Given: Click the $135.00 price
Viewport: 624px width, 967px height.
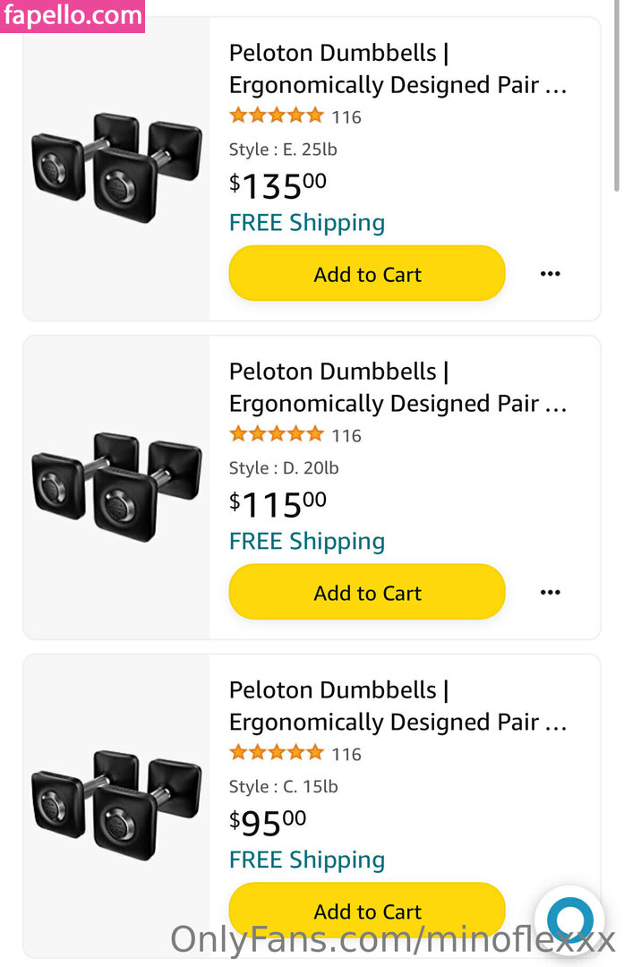Looking at the screenshot, I should tap(278, 185).
